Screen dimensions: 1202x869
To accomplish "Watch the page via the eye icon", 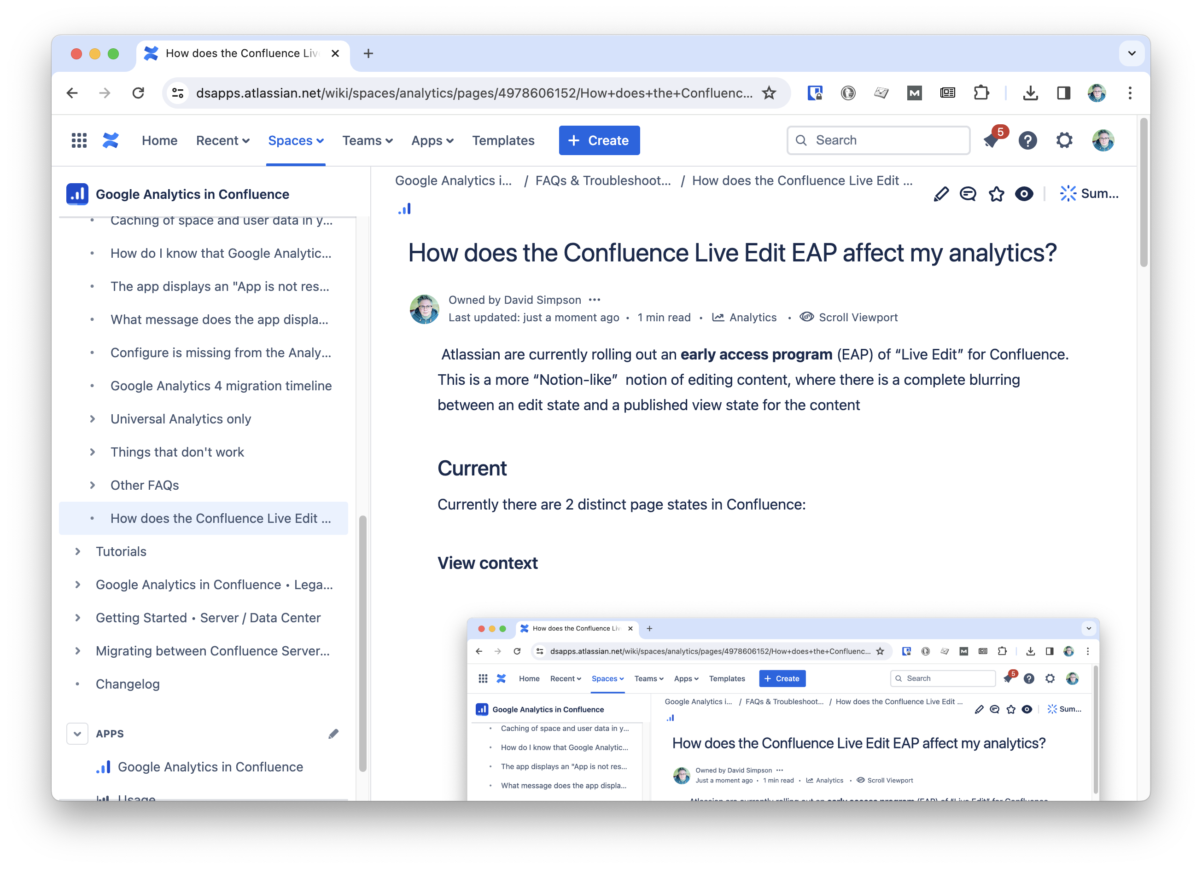I will [1024, 194].
